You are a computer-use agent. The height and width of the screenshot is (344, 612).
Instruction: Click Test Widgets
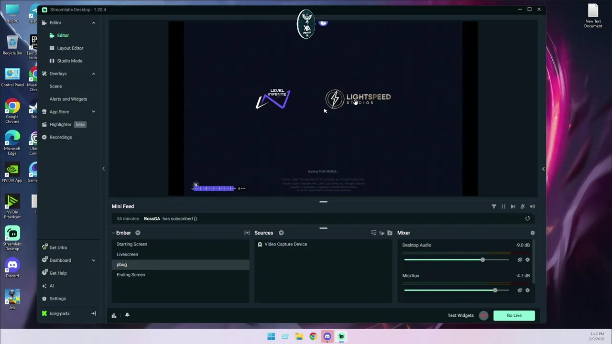click(460, 315)
